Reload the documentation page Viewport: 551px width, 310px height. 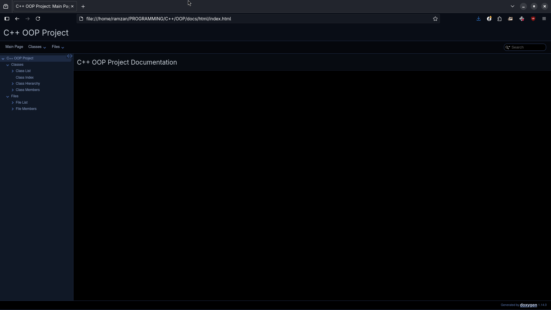(38, 19)
